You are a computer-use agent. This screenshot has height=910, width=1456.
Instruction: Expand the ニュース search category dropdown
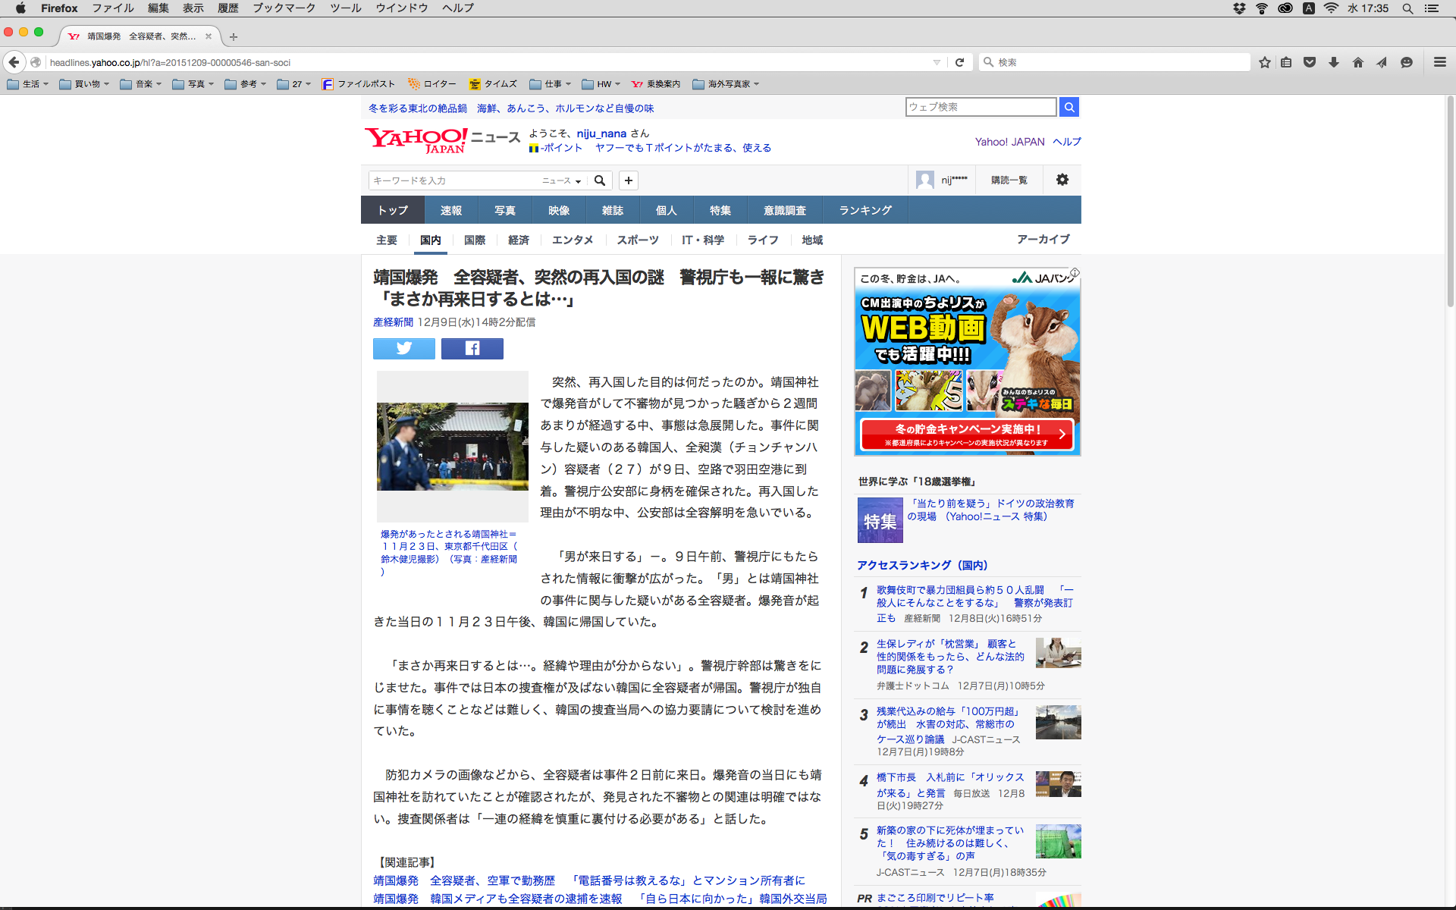561,180
